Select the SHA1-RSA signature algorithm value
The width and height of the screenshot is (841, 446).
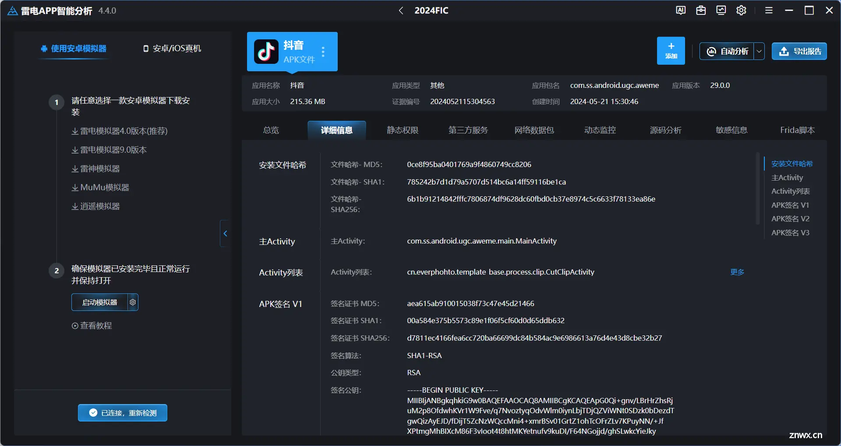pyautogui.click(x=424, y=355)
